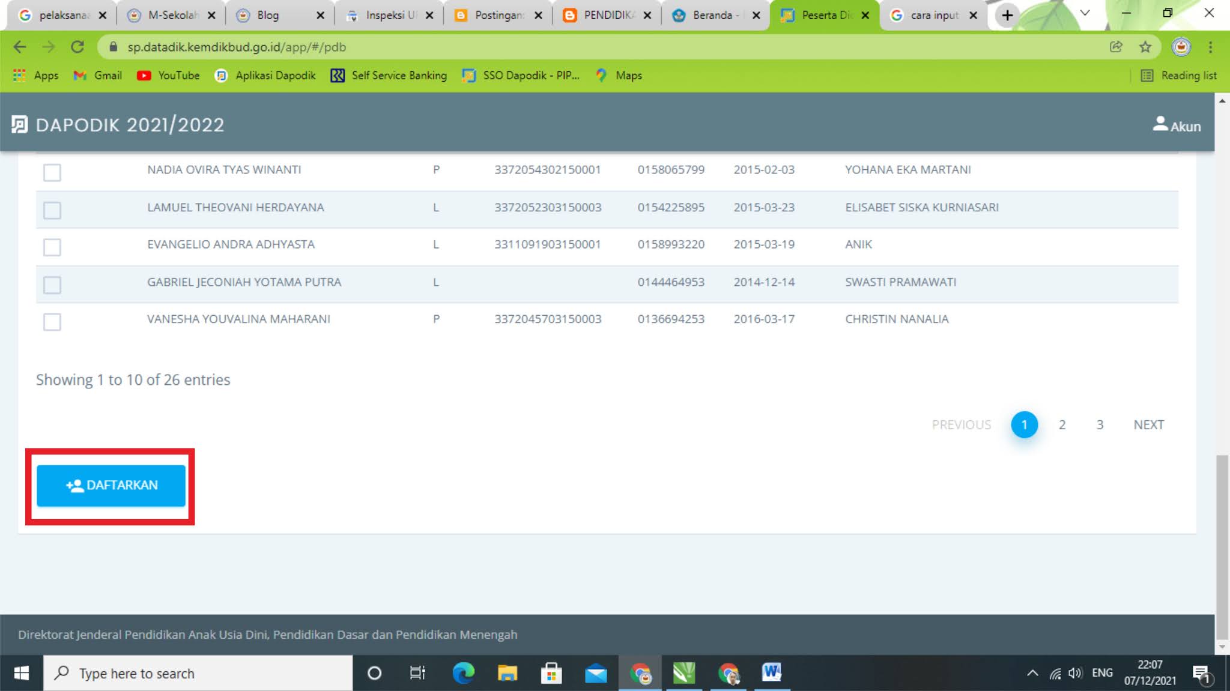Viewport: 1230px width, 691px height.
Task: Click the NEXT pagination link
Action: 1148,424
